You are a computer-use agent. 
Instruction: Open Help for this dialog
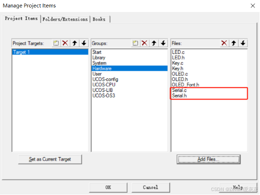point(238,187)
